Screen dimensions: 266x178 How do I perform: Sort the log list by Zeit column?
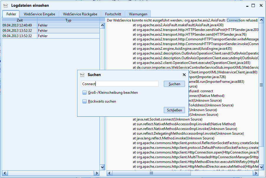pyautogui.click(x=20, y=20)
